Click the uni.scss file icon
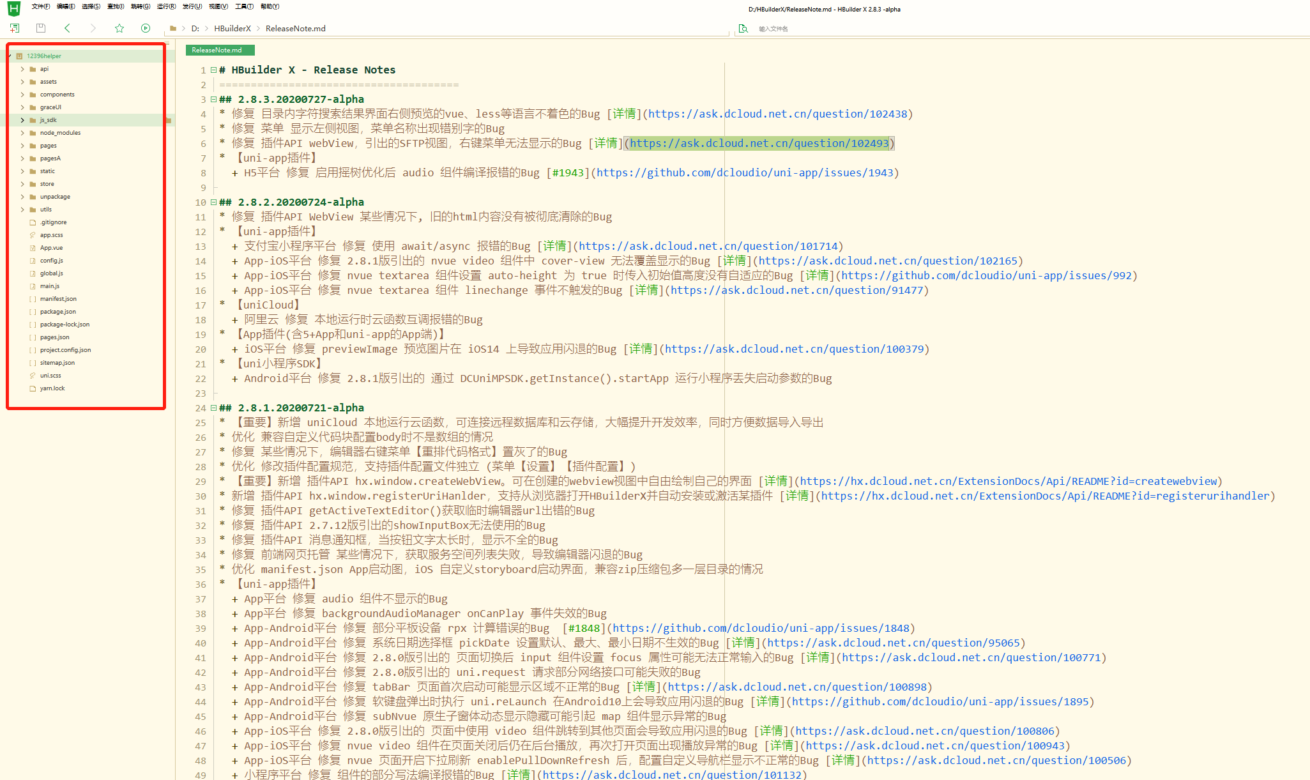 33,376
